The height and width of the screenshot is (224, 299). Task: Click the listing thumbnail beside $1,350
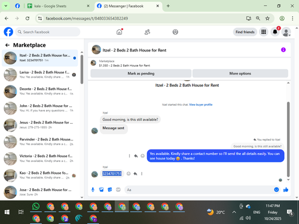coord(93,63)
